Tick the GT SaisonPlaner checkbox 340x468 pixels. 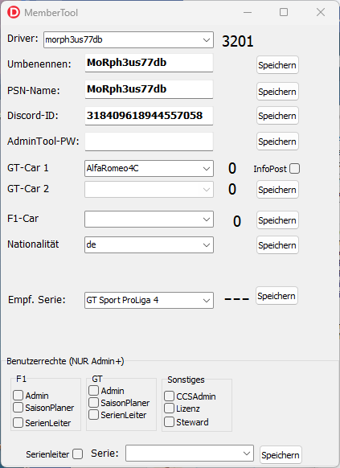click(x=93, y=402)
